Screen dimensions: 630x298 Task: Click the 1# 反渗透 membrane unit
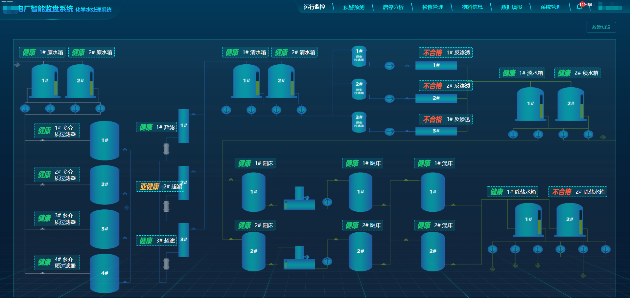[x=436, y=65]
